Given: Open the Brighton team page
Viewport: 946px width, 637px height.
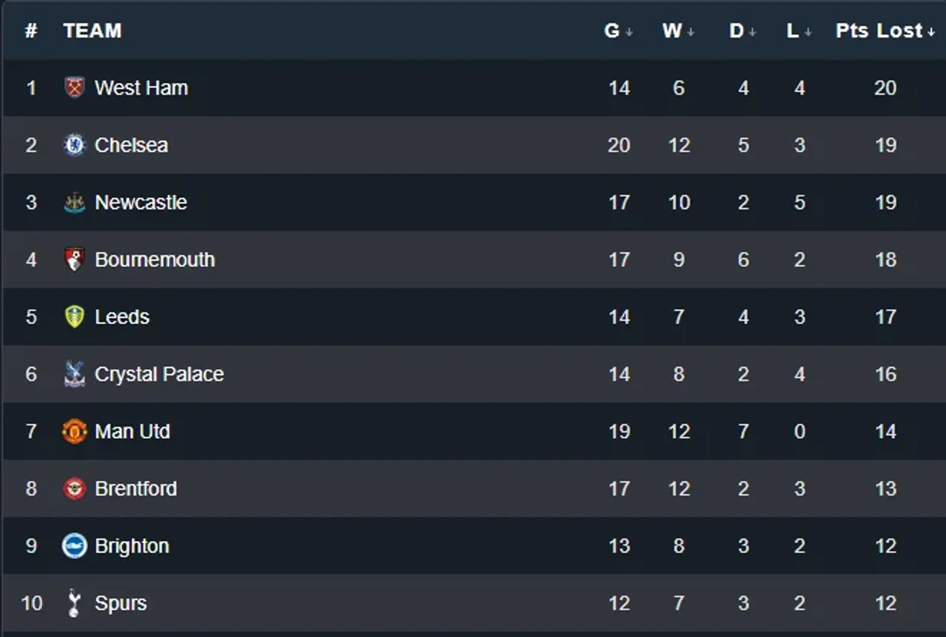Looking at the screenshot, I should click(132, 546).
